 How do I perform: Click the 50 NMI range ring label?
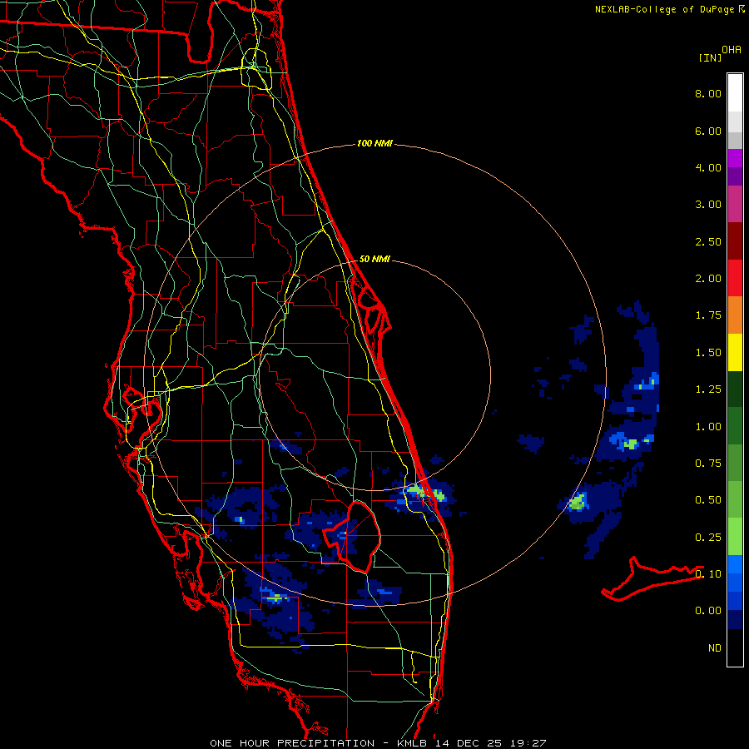[x=374, y=260]
